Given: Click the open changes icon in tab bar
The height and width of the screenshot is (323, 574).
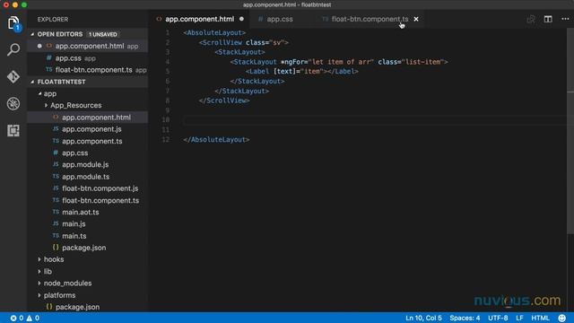Looking at the screenshot, I should (x=530, y=19).
